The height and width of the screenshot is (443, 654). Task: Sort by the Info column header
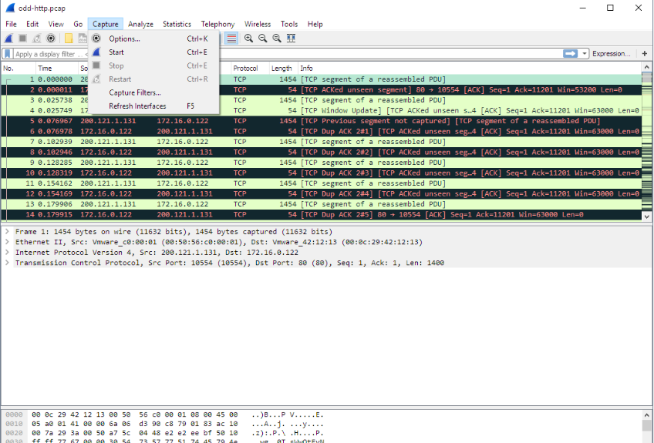click(x=470, y=69)
